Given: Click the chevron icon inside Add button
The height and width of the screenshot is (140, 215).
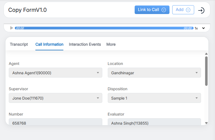Looking at the screenshot, I should tap(188, 10).
